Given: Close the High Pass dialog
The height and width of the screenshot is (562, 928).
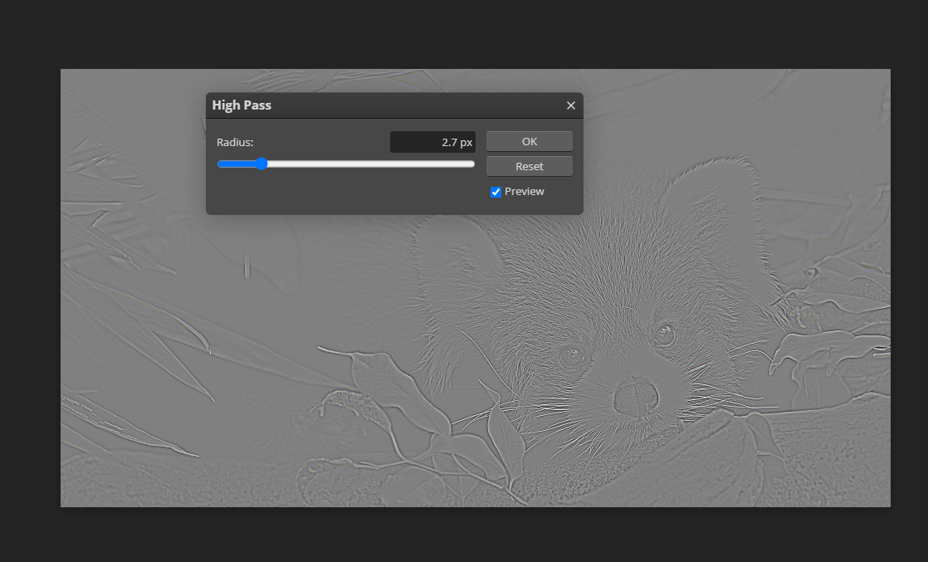Looking at the screenshot, I should click(570, 105).
